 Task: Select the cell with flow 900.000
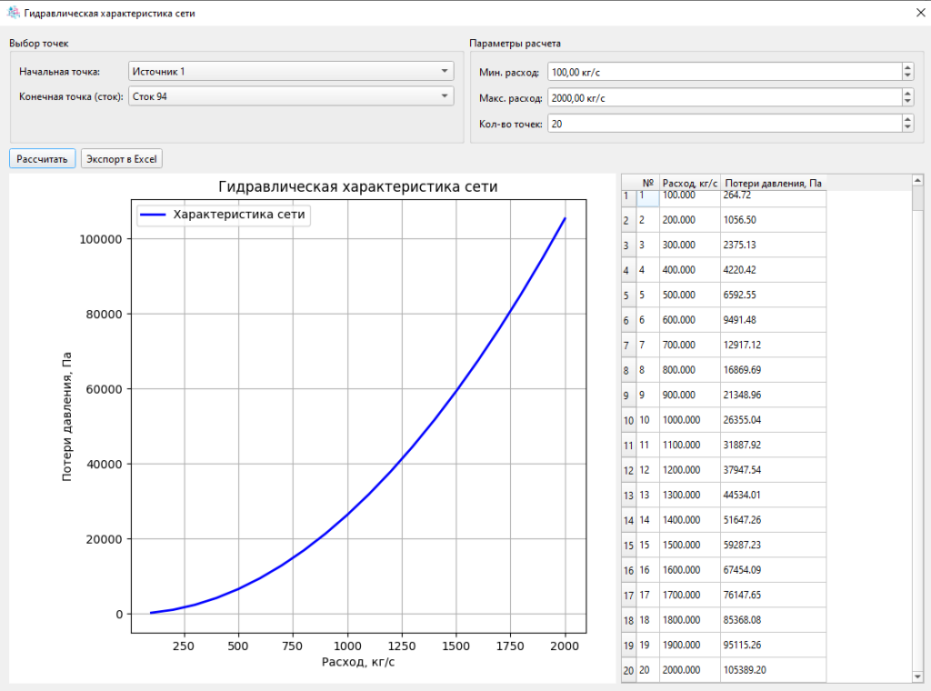(x=690, y=395)
